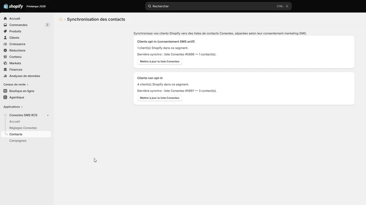366x205 pixels.
Task: Open Réductions menu item
Action: (x=26, y=51)
